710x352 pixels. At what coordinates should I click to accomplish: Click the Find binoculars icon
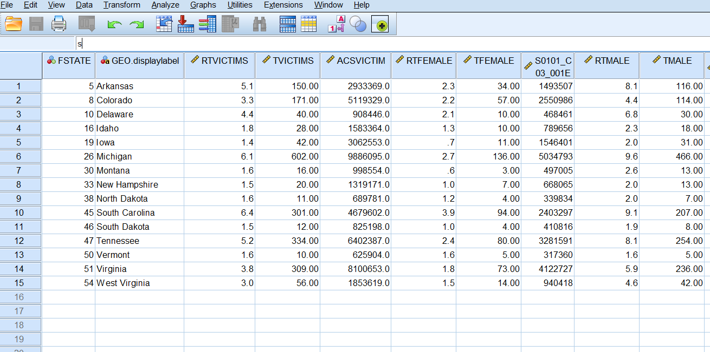[259, 24]
